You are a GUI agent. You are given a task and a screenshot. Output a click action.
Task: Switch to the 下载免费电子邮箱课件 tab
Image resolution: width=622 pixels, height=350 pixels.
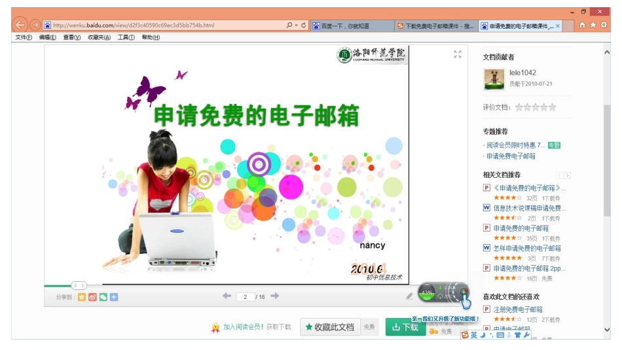[436, 26]
